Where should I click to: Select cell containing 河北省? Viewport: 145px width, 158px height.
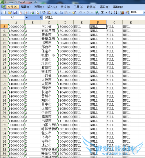coord(49,27)
